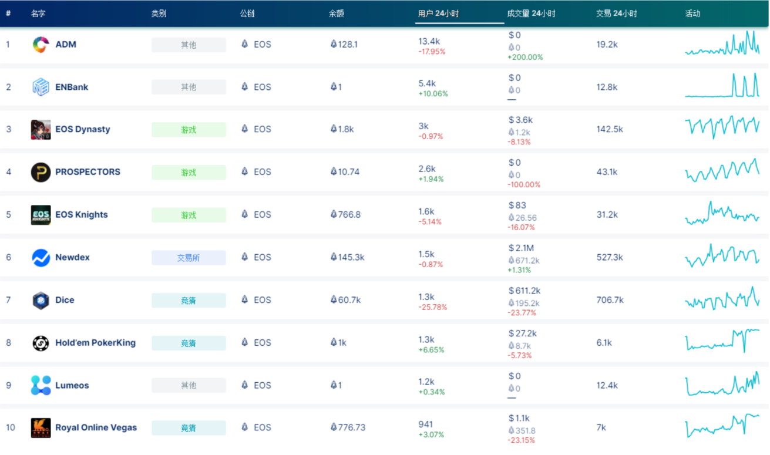View the ENBank activity sparkline chart

pyautogui.click(x=722, y=86)
